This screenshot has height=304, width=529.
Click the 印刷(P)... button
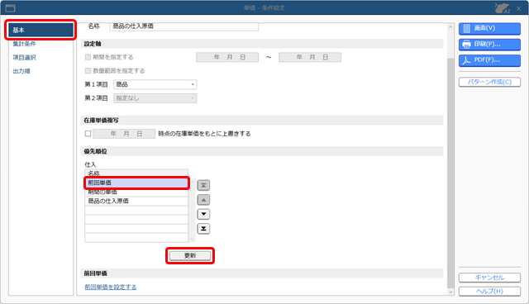tap(489, 44)
